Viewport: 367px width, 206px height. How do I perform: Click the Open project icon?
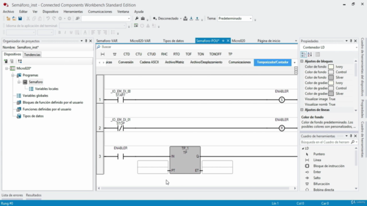14,18
